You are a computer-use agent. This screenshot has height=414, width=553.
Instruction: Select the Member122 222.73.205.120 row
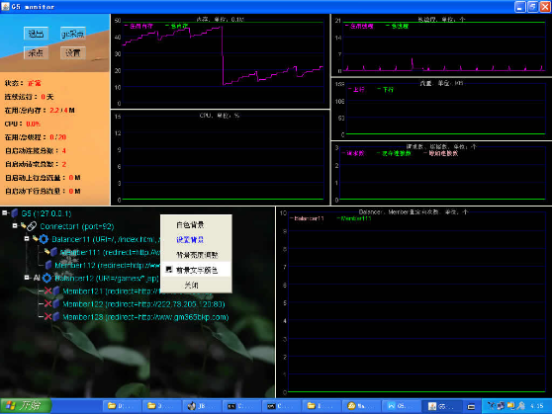[143, 304]
